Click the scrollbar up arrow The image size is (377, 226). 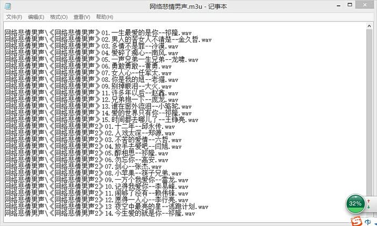(369, 26)
